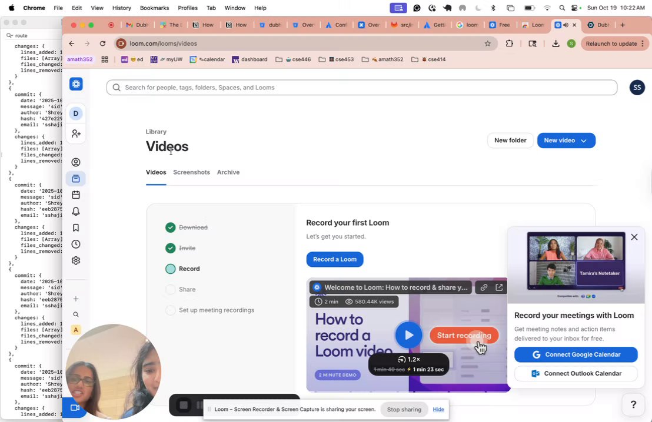
Task: Open the profile icon in Loom sidebar
Action: 76,162
